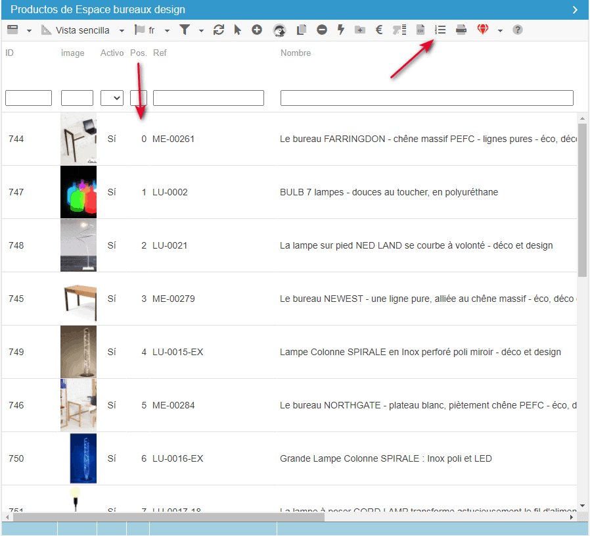590x536 pixels.
Task: Sort by the image column header
Action: tap(73, 53)
